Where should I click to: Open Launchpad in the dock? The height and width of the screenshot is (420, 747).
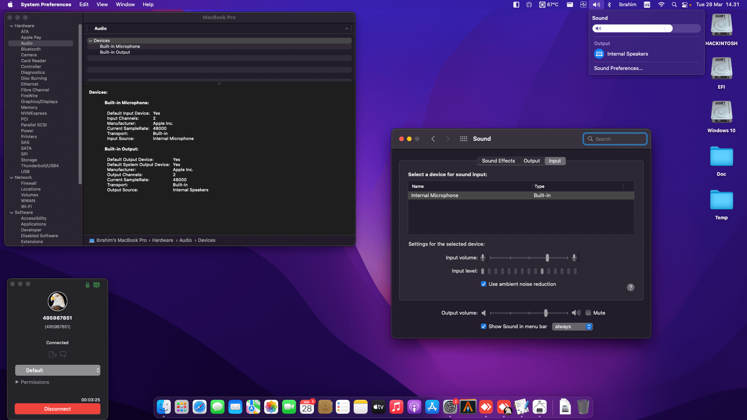tap(182, 407)
